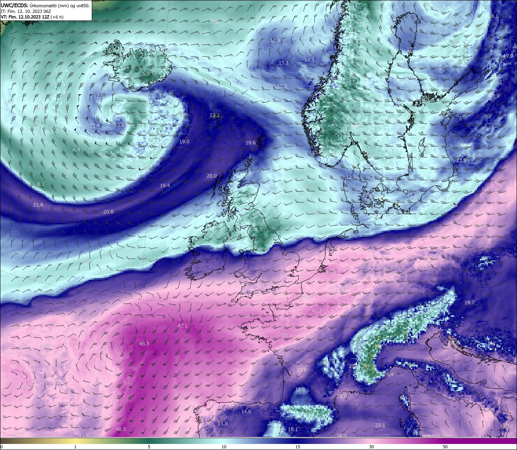Click the '15.9' value label on the map
The image size is (517, 450).
click(223, 424)
